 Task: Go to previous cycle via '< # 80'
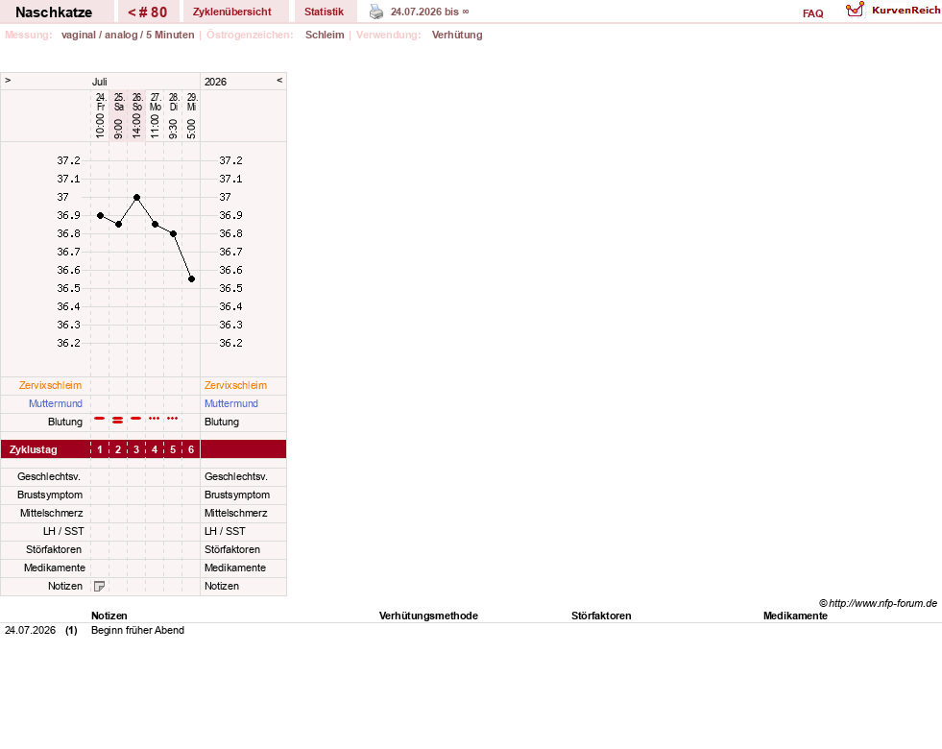coord(148,12)
